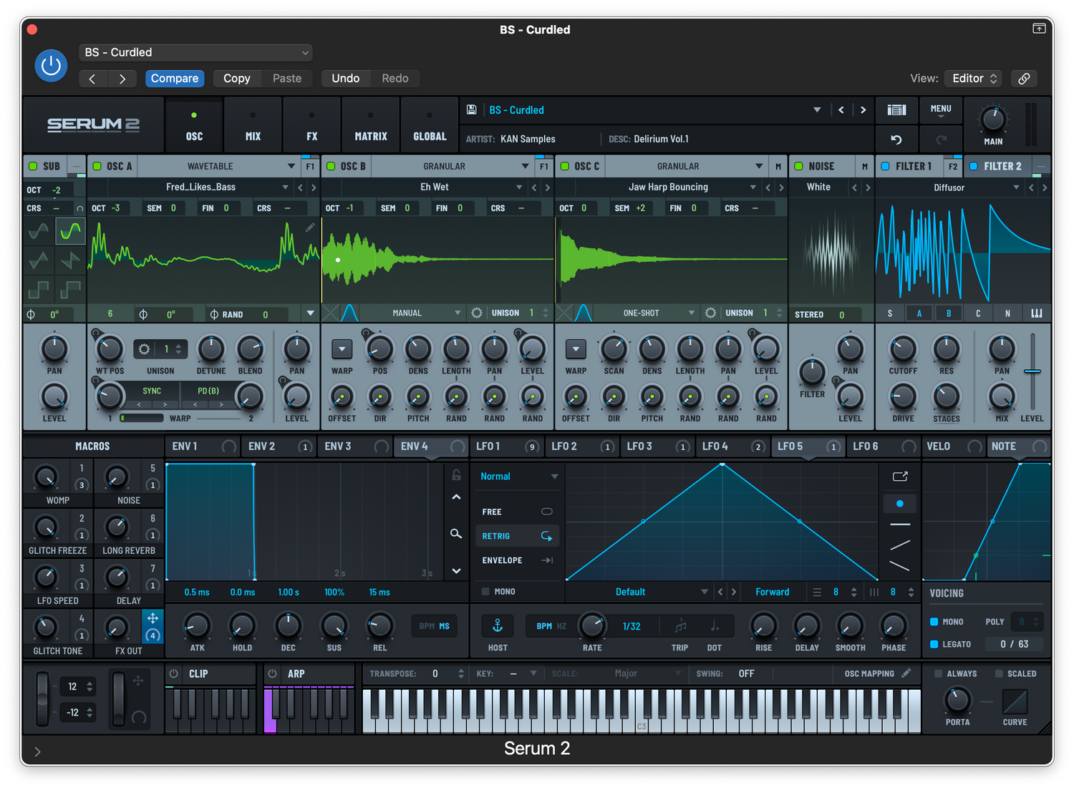Enable the SCALED portamento checkbox
The image size is (1074, 790).
click(999, 673)
